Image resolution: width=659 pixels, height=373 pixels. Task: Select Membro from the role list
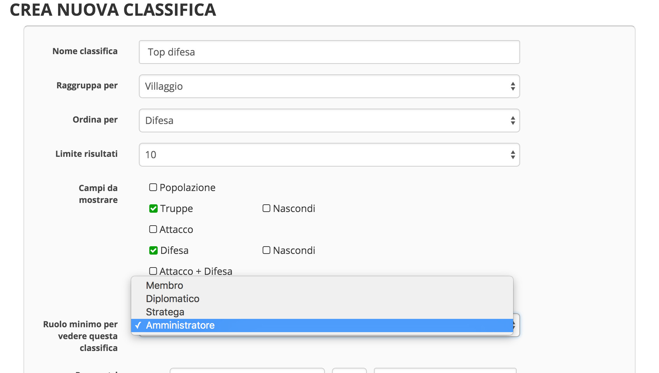322,285
